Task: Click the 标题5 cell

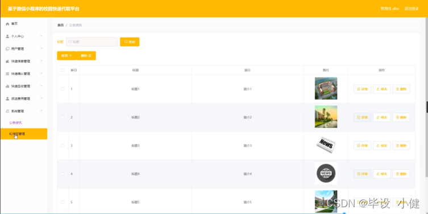Action: coord(135,202)
